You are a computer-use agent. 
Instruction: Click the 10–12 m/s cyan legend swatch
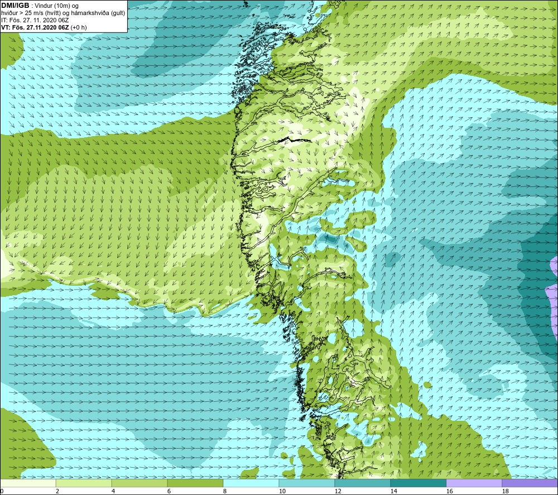pos(307,483)
